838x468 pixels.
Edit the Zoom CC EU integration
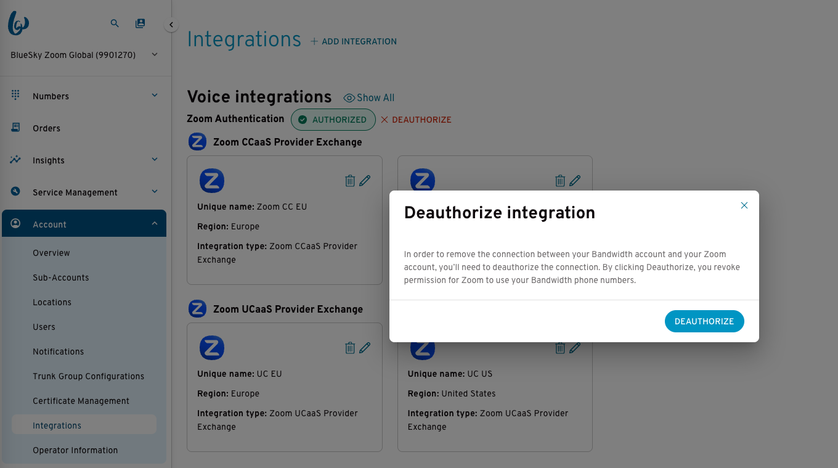coord(365,180)
